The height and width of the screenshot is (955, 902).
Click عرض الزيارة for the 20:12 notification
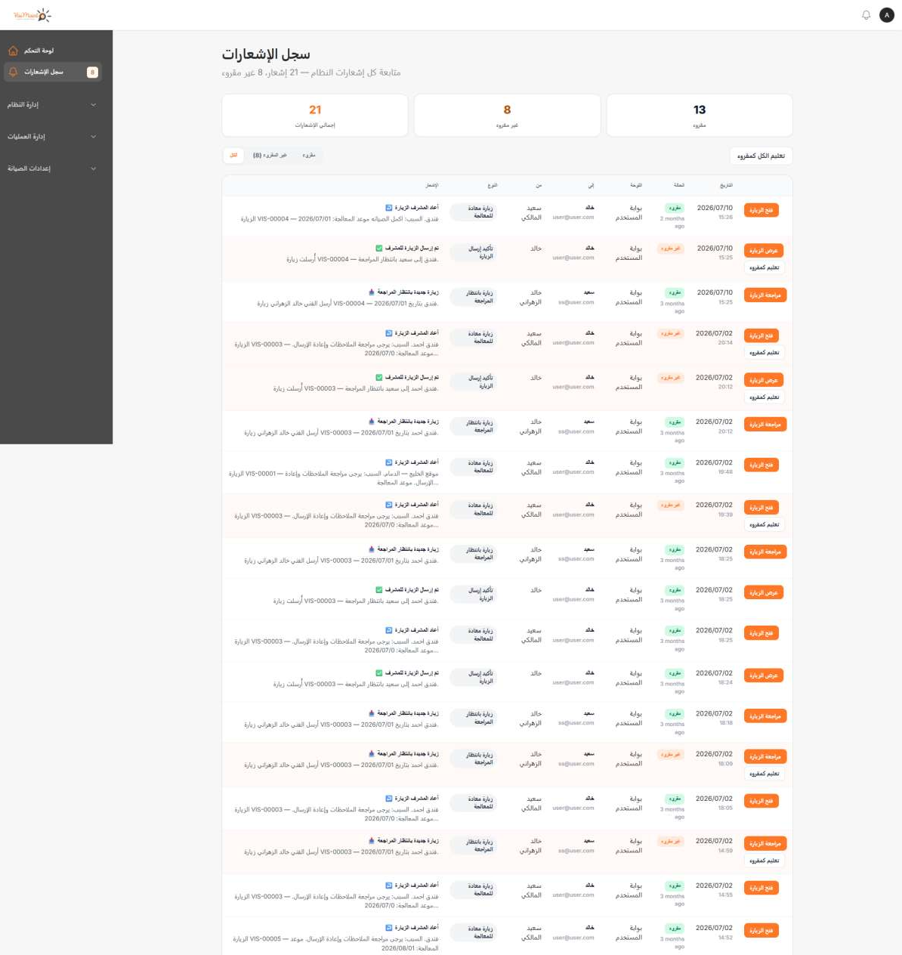pos(763,380)
